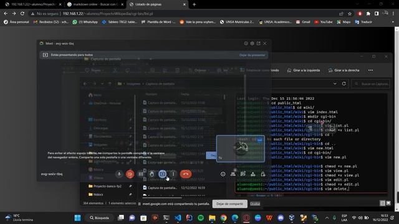Open Visual Studio Code from taskbar
Screen dimensions: 399x224
tap(178, 218)
